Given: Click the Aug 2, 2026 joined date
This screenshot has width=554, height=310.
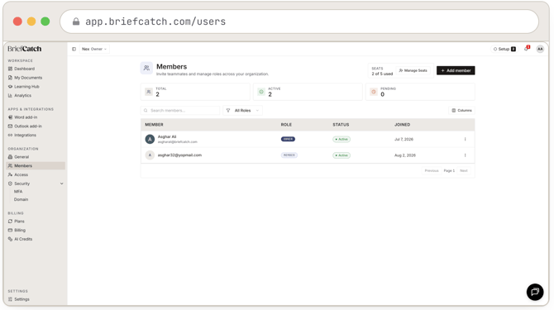Looking at the screenshot, I should click(405, 155).
